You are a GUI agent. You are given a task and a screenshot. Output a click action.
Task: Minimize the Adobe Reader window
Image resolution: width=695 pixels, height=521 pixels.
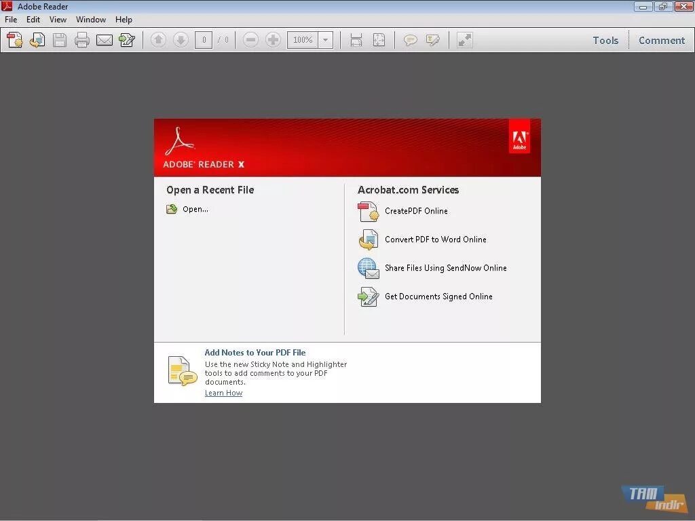(643, 7)
